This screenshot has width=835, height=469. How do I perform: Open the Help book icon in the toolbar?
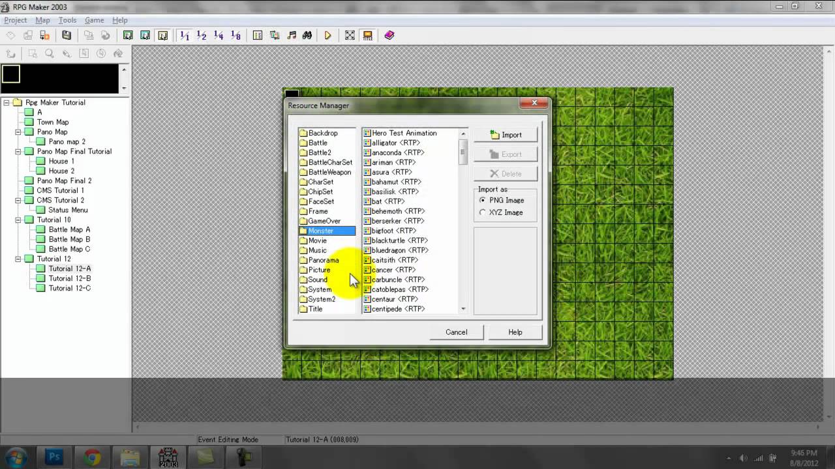[x=389, y=35]
